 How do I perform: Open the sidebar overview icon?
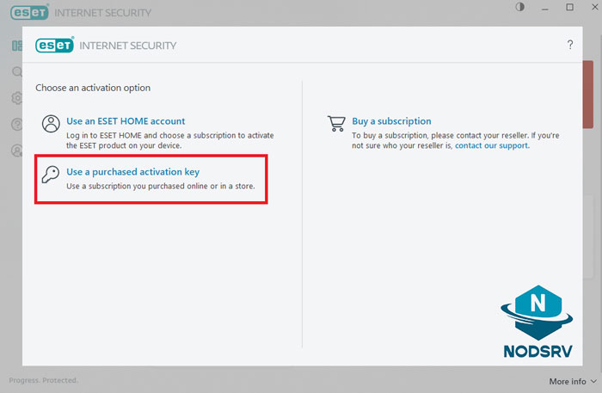[16, 45]
